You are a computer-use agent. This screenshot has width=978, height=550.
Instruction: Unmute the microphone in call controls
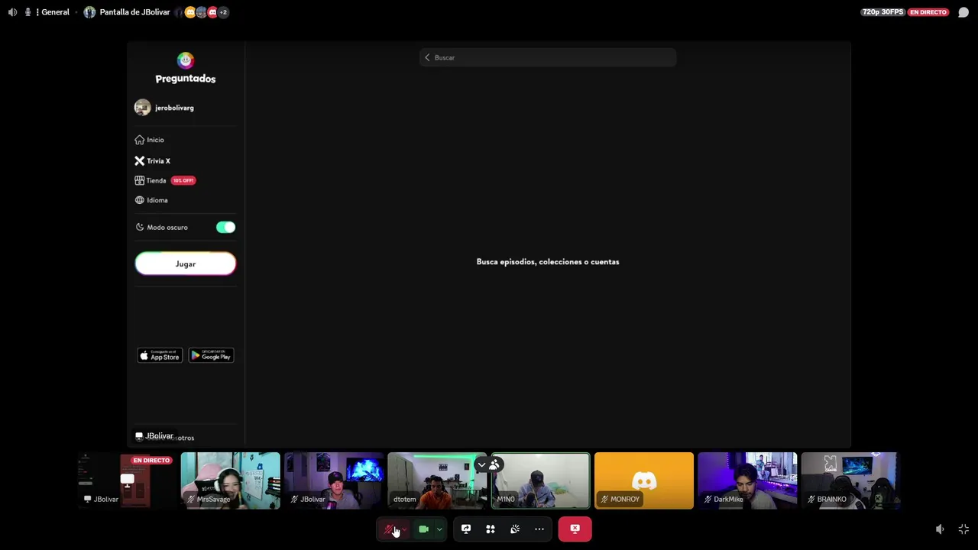(390, 529)
